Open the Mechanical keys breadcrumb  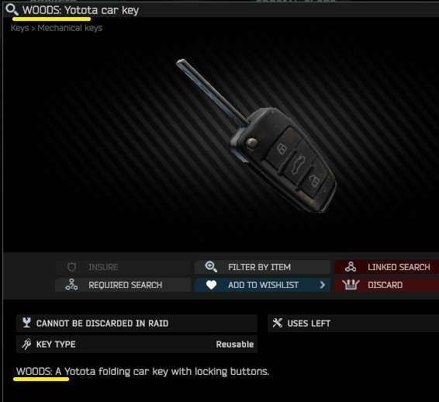pyautogui.click(x=70, y=28)
